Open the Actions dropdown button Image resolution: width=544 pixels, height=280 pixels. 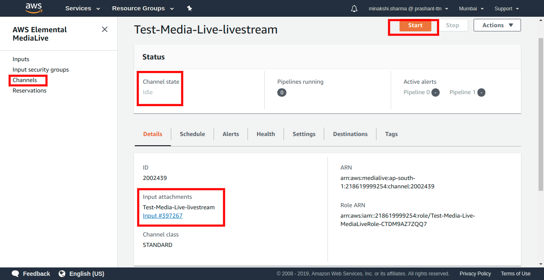(497, 25)
